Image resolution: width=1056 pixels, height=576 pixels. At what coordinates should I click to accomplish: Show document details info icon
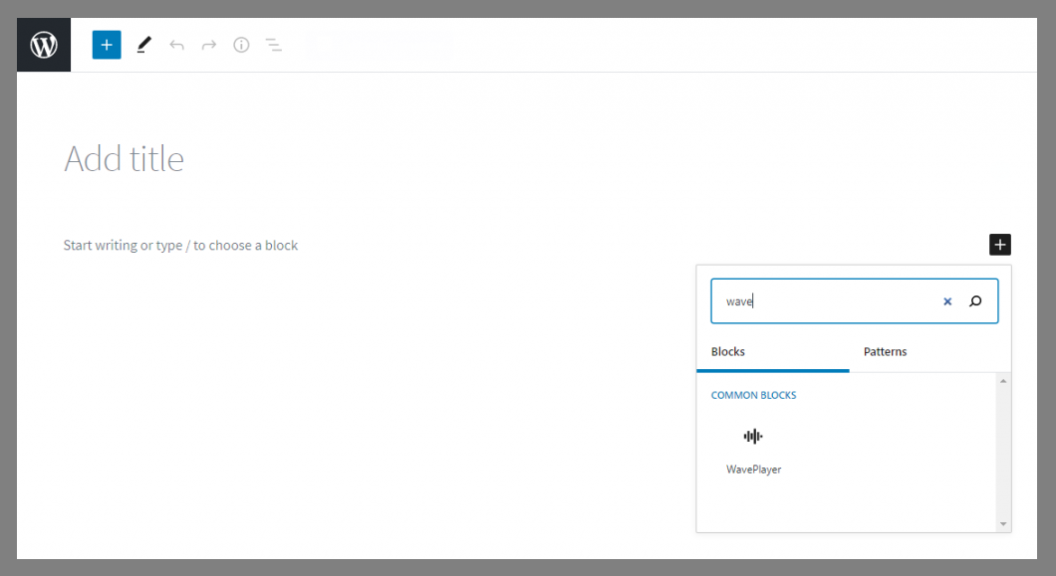click(241, 45)
